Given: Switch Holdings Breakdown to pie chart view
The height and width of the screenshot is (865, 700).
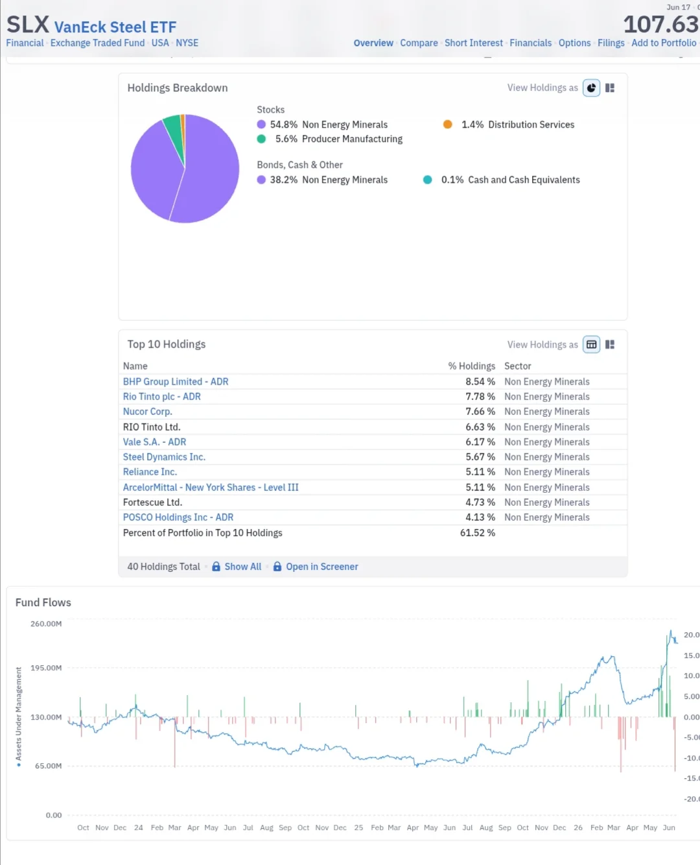Looking at the screenshot, I should pyautogui.click(x=591, y=88).
